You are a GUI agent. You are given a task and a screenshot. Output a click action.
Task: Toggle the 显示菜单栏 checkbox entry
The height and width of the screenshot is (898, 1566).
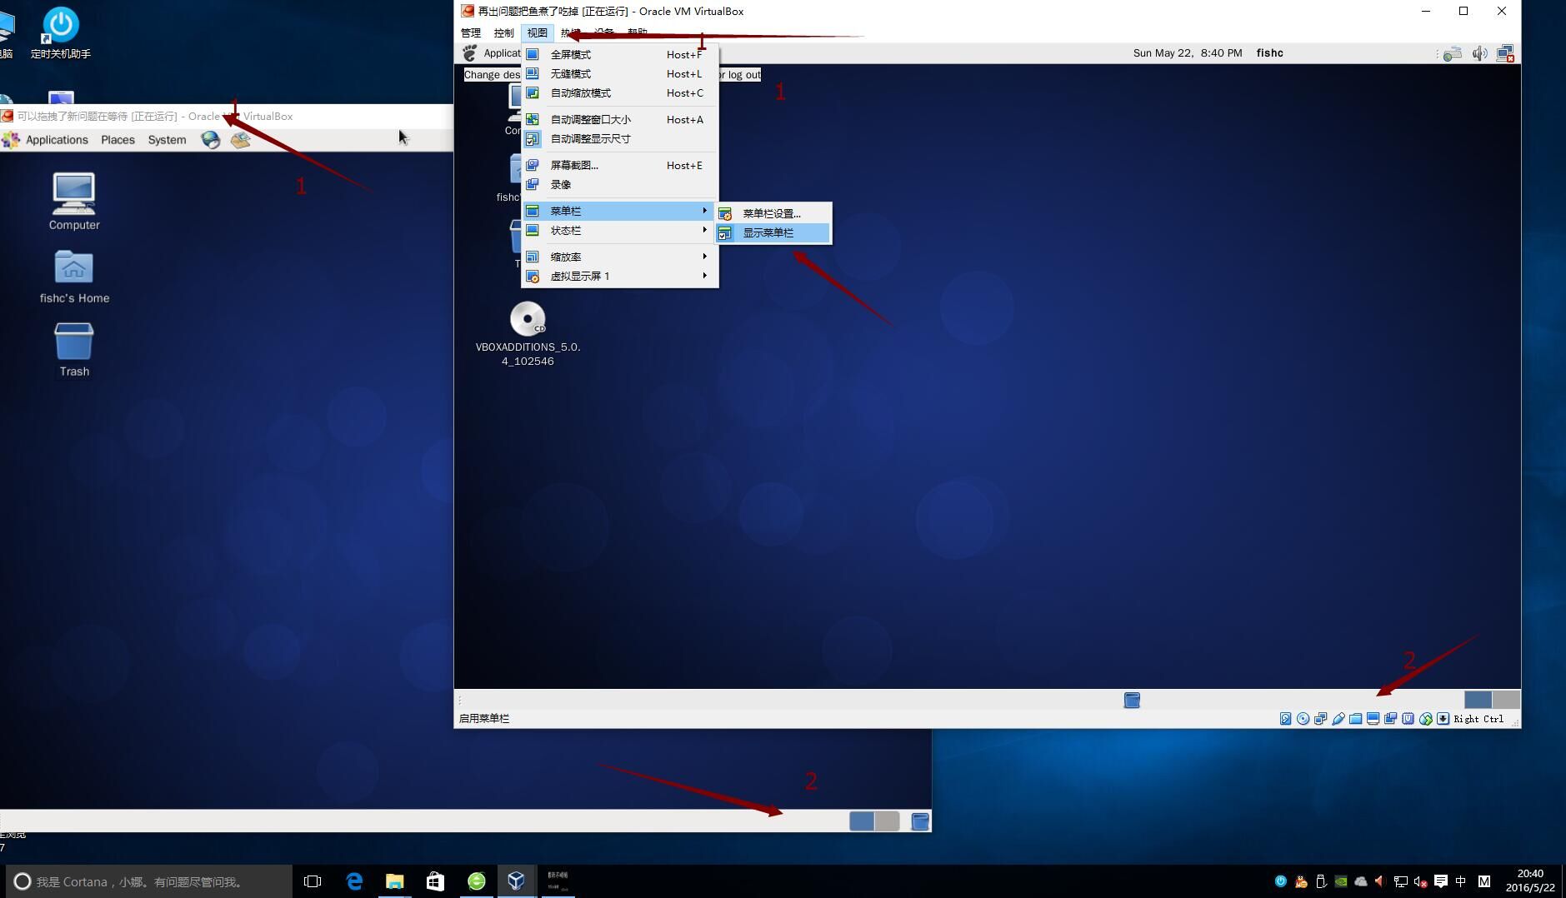coord(773,232)
